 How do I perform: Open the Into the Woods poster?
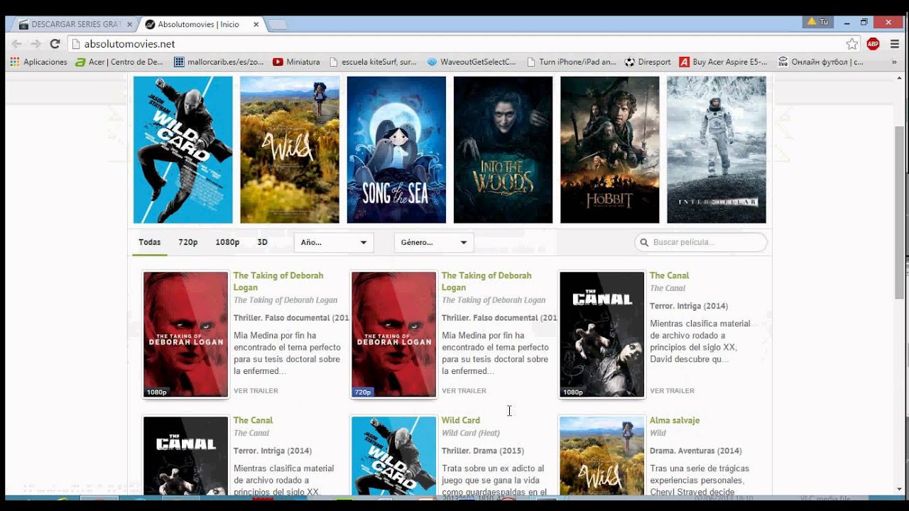coord(503,150)
